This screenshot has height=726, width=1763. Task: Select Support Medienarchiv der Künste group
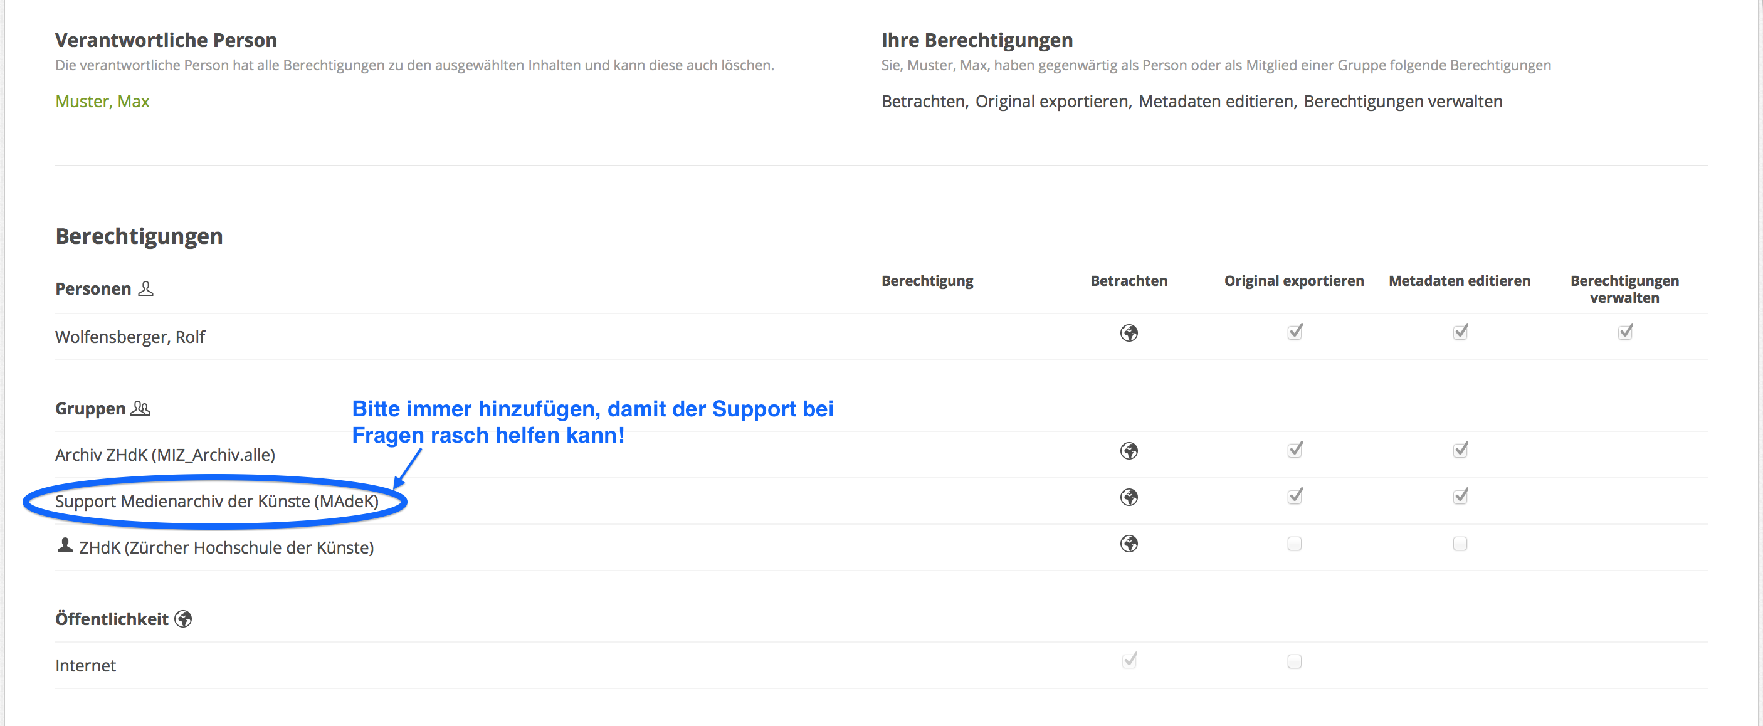pos(216,502)
